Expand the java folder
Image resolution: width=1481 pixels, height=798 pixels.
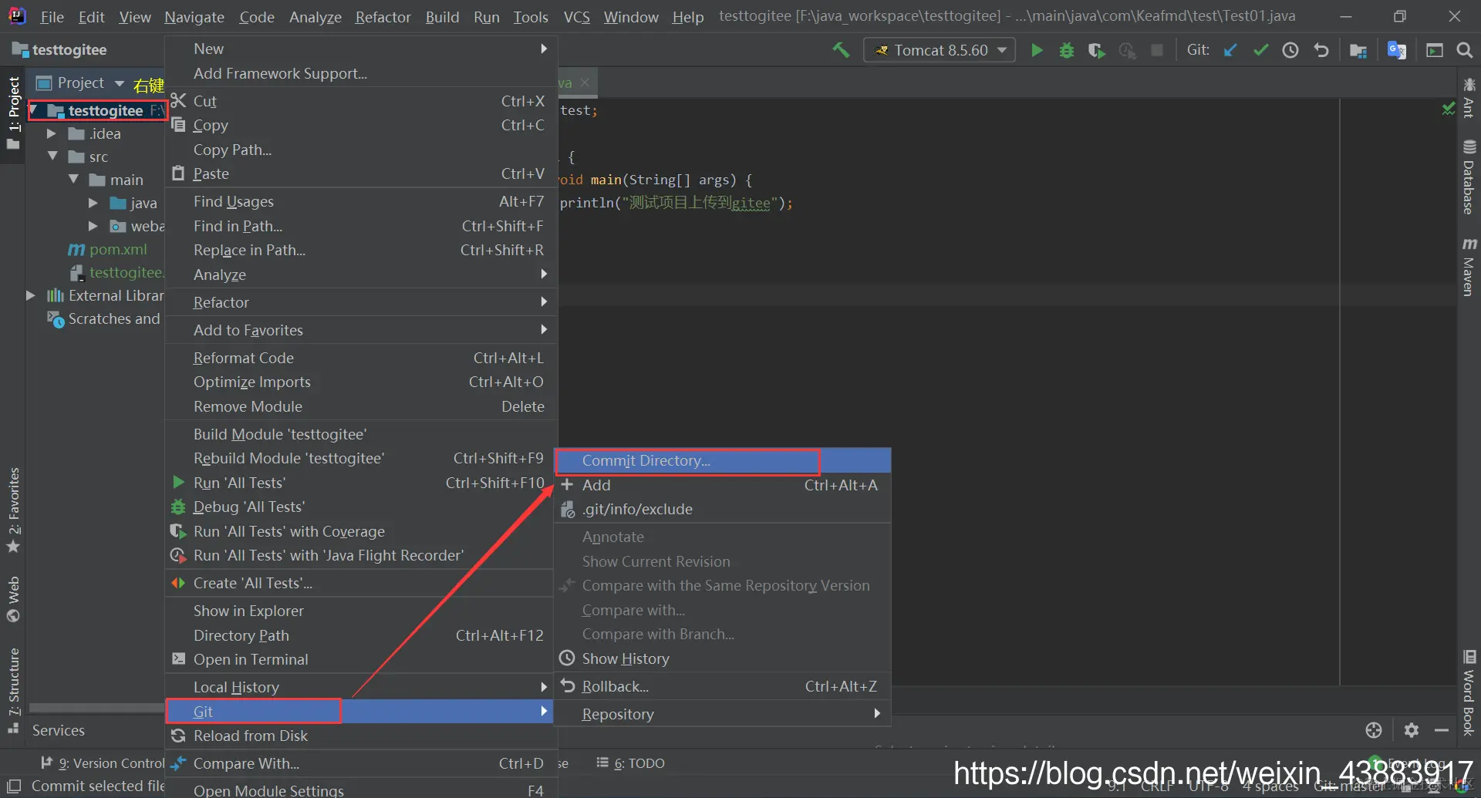click(93, 203)
